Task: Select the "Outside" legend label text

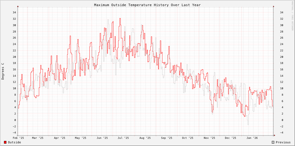Action: click(x=14, y=142)
